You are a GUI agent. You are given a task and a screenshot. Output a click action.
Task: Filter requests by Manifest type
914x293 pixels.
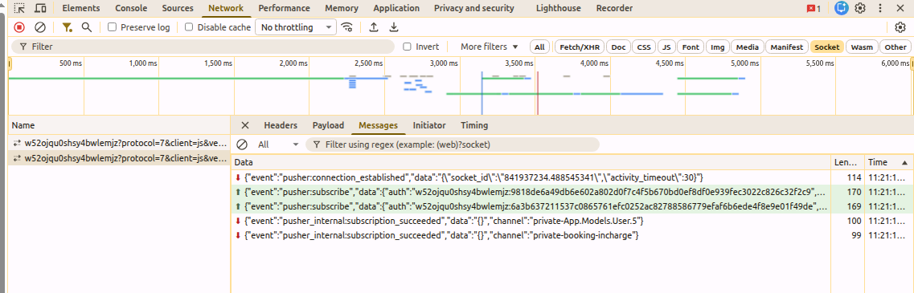tap(787, 47)
